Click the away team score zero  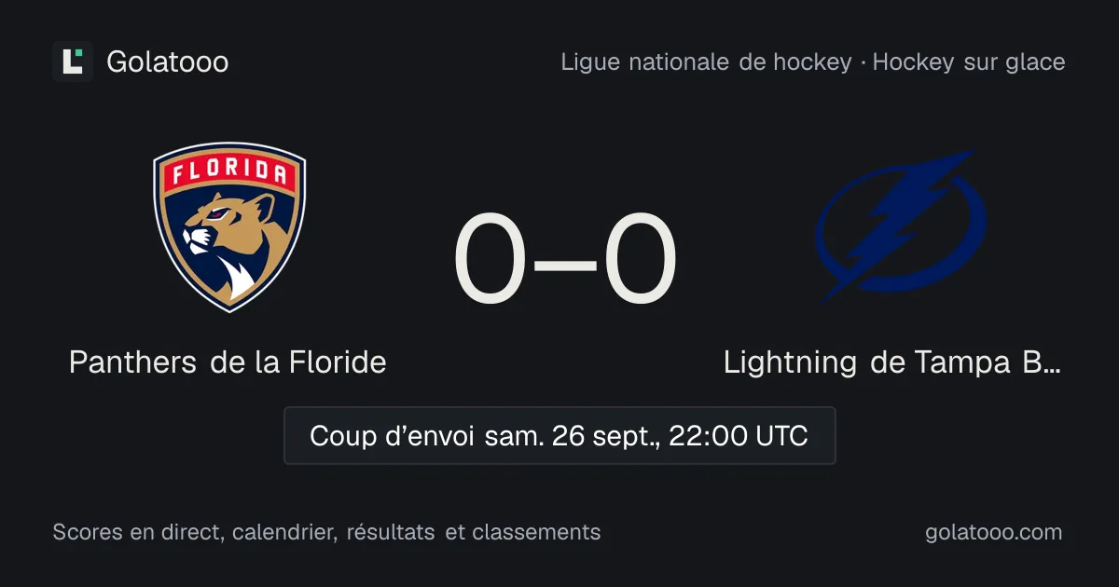pyautogui.click(x=640, y=261)
